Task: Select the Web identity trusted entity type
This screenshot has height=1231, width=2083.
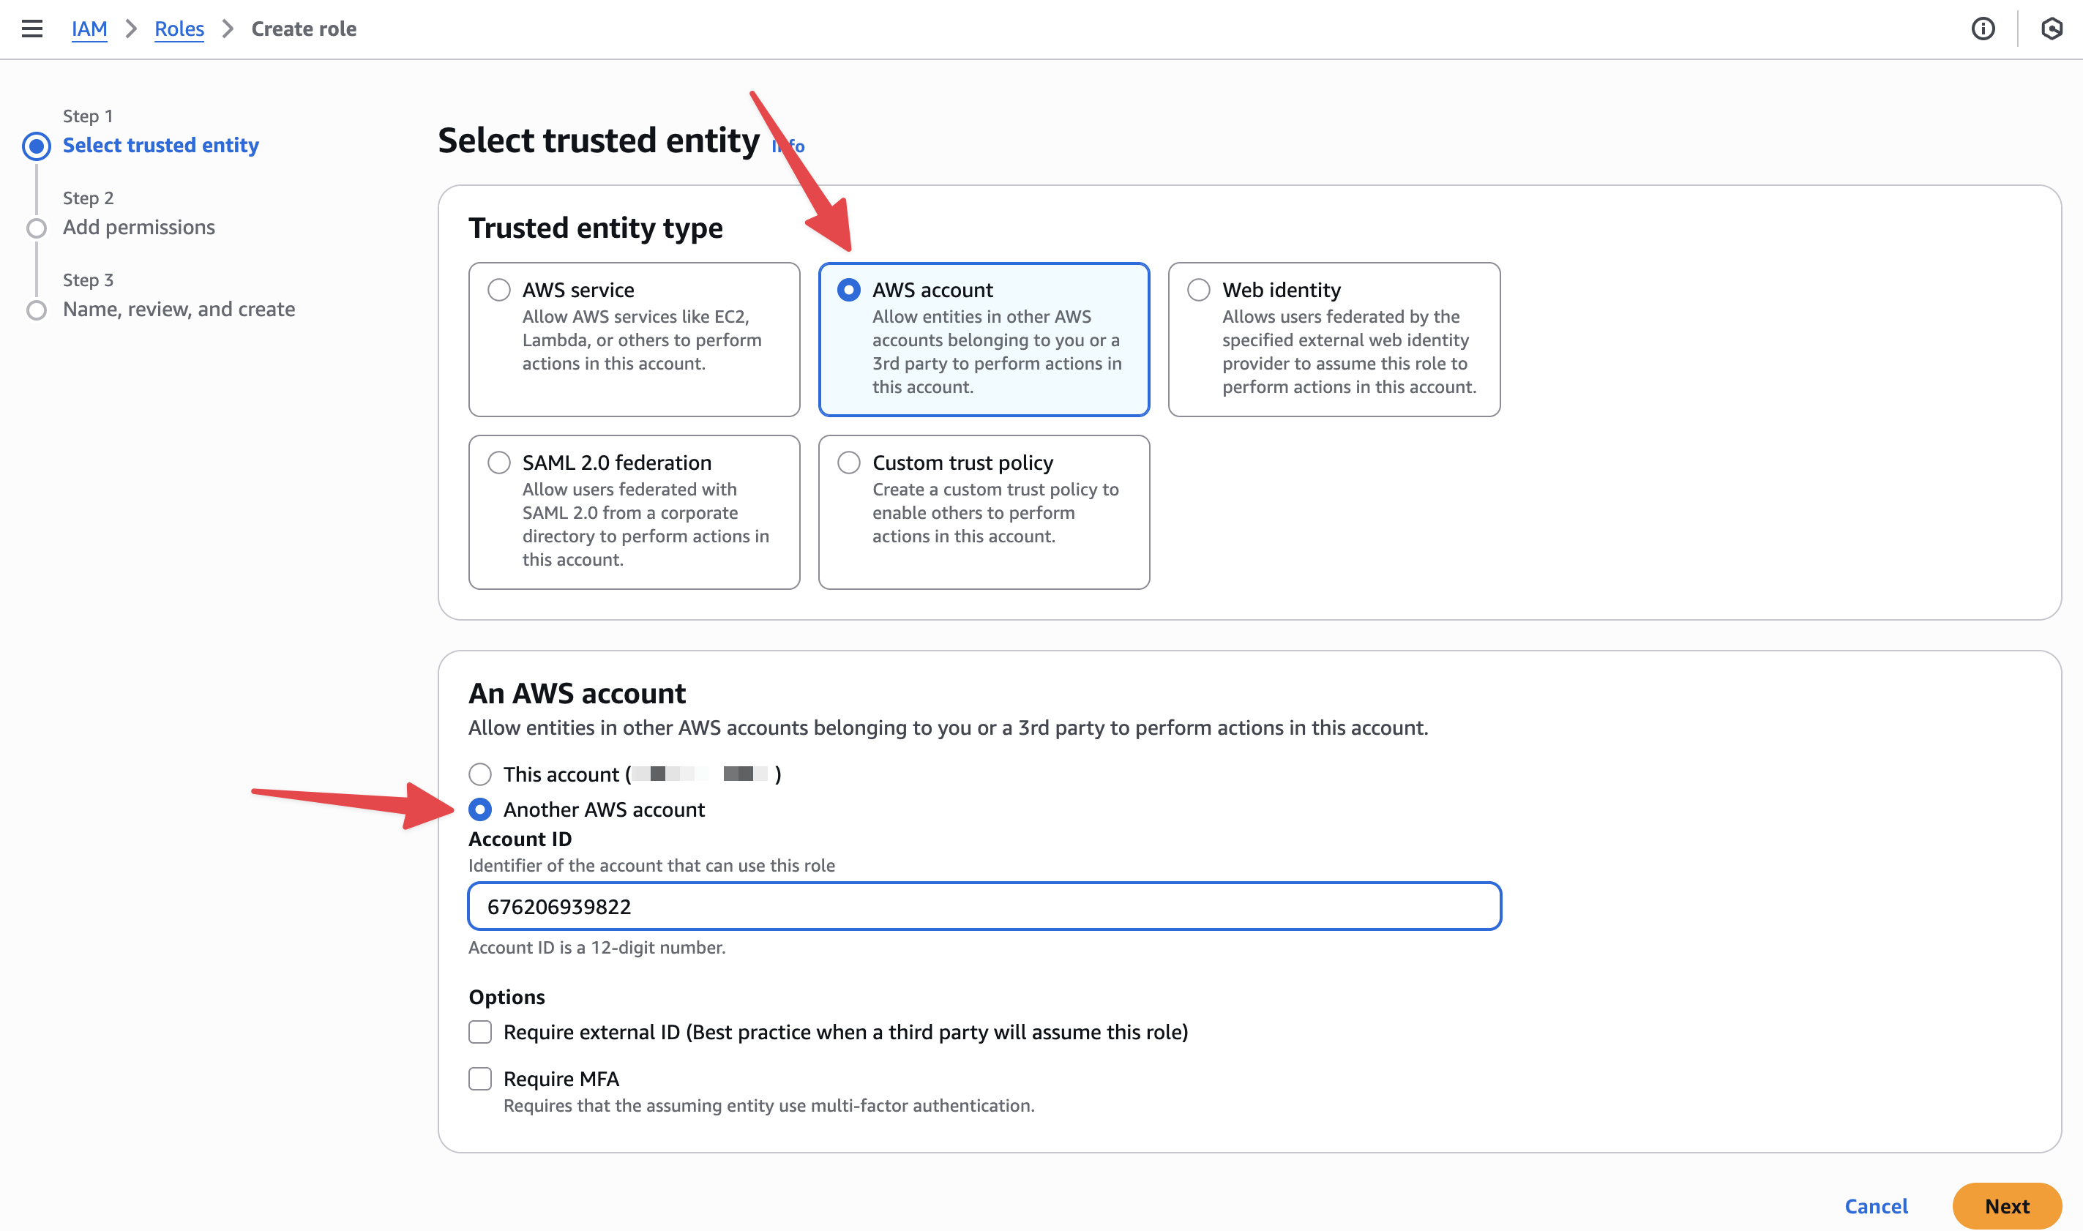Action: pyautogui.click(x=1198, y=290)
